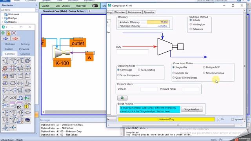Image resolution: width=251 pixels, height=141 pixels.
Task: Select the Air Cooler palette icon
Action: point(27,68)
